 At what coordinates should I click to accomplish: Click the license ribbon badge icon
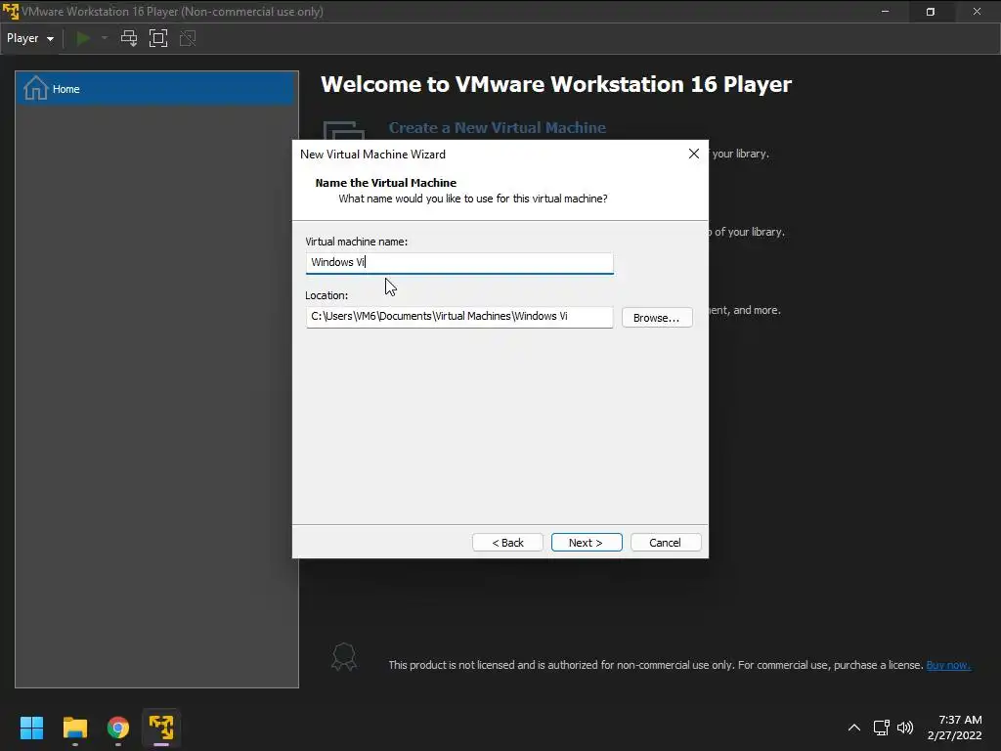pos(343,656)
